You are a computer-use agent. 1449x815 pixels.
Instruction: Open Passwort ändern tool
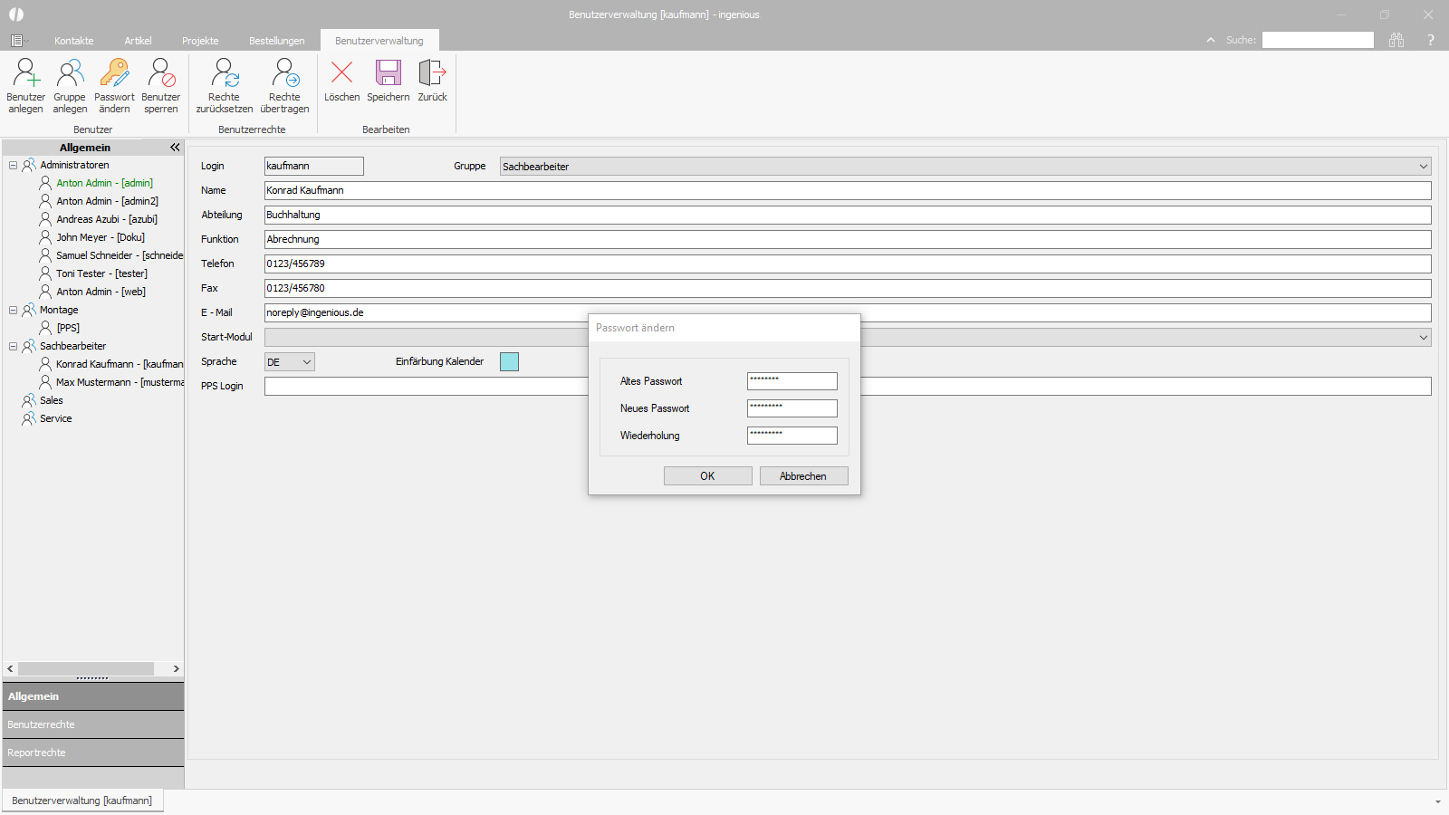point(114,73)
